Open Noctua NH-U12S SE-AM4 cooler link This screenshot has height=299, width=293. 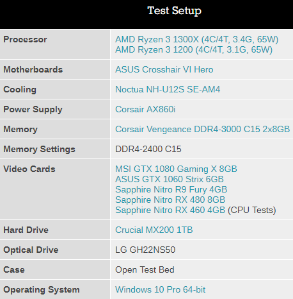coord(168,90)
